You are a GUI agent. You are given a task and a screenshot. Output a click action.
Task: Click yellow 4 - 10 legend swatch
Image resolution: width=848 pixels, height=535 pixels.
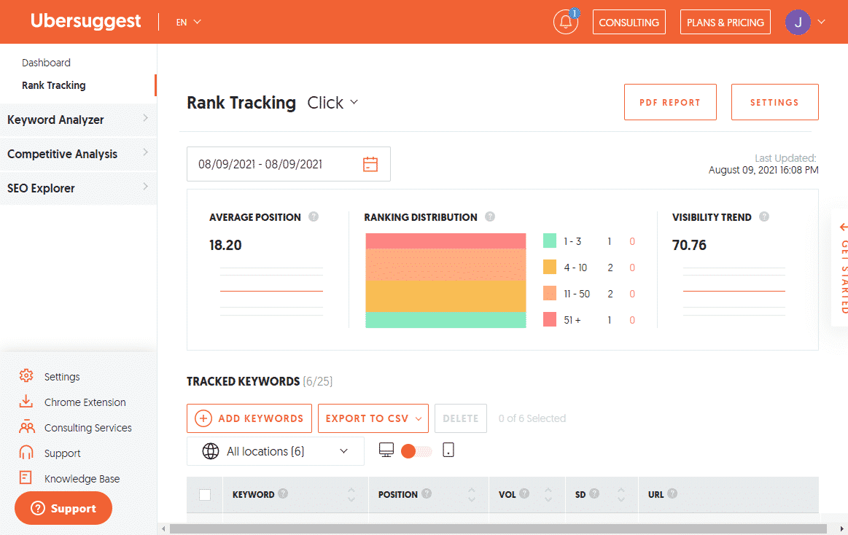550,267
